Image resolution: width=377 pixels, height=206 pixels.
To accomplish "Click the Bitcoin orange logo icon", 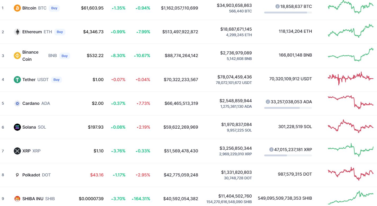I will (x=17, y=8).
